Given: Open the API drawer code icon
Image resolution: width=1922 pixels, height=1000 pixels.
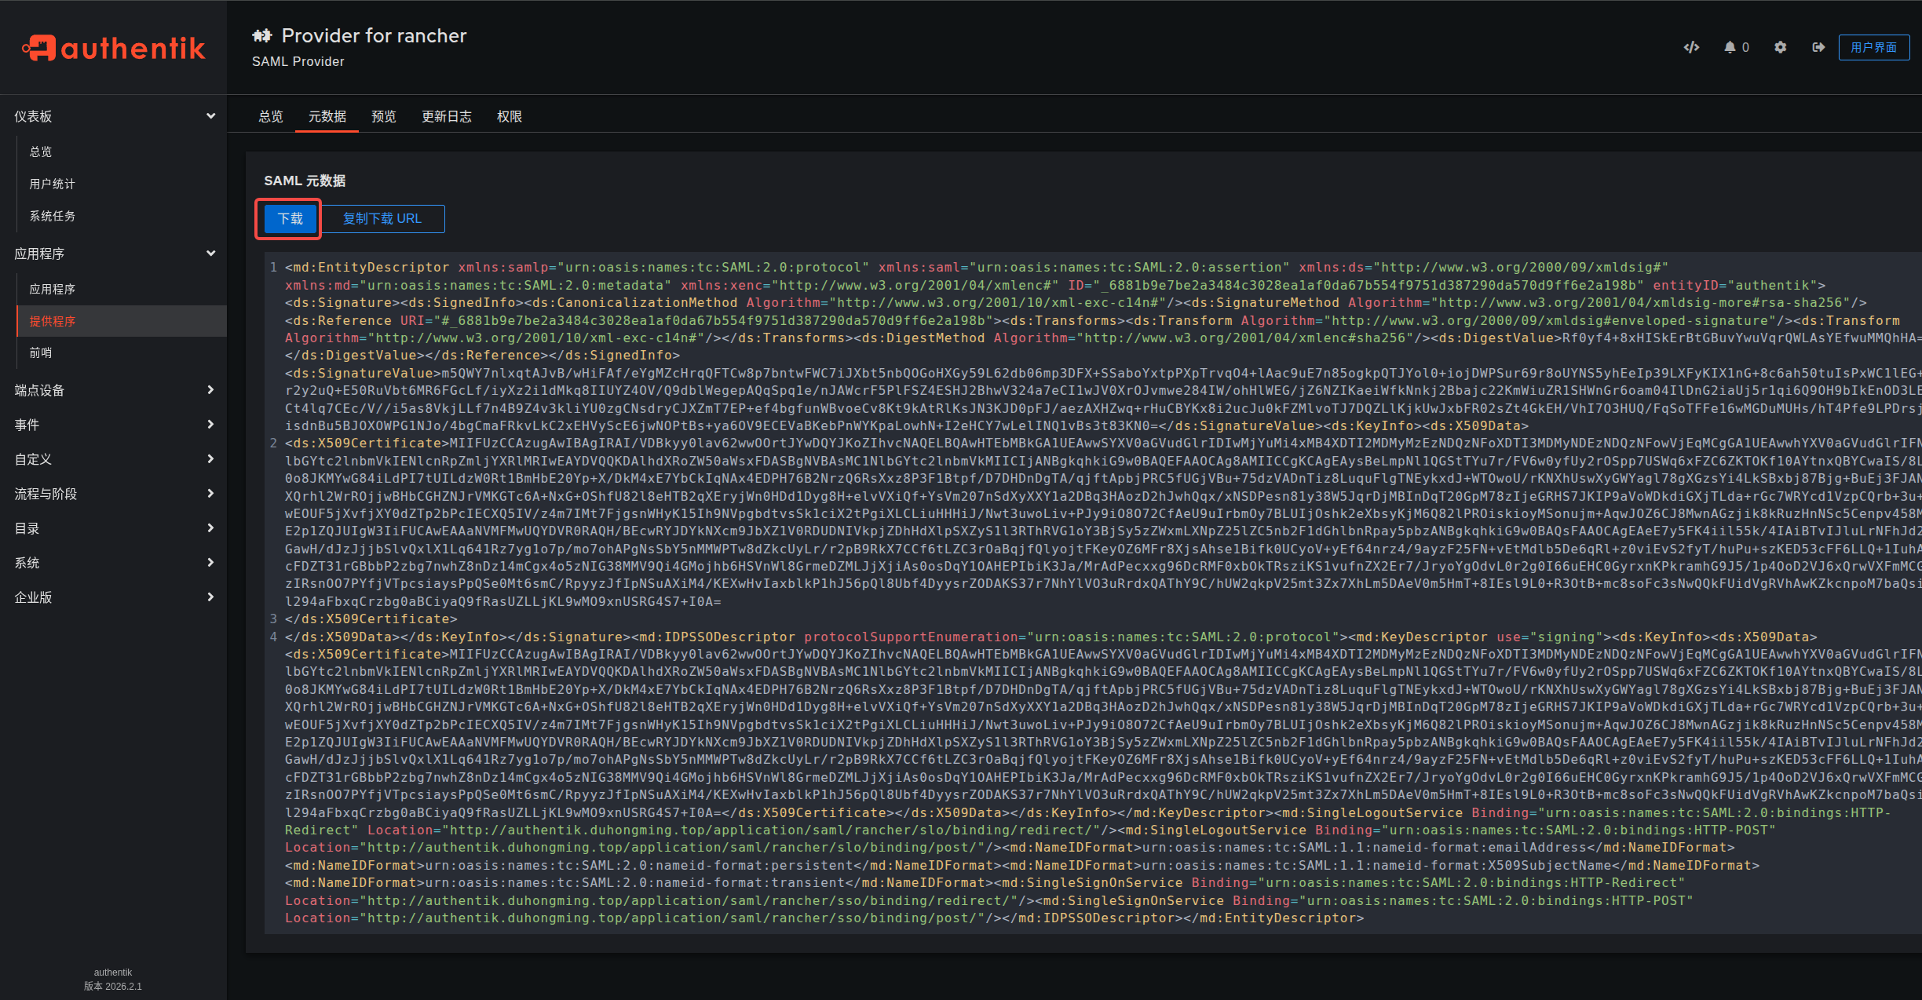Looking at the screenshot, I should tap(1691, 47).
